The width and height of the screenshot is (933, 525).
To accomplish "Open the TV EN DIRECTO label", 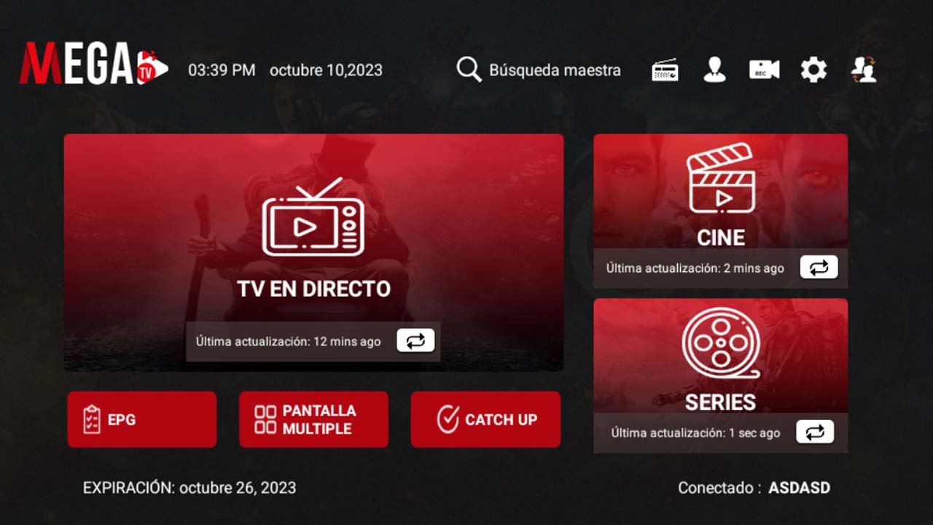I will point(314,289).
